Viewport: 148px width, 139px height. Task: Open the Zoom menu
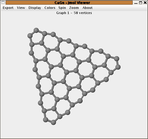[74, 8]
